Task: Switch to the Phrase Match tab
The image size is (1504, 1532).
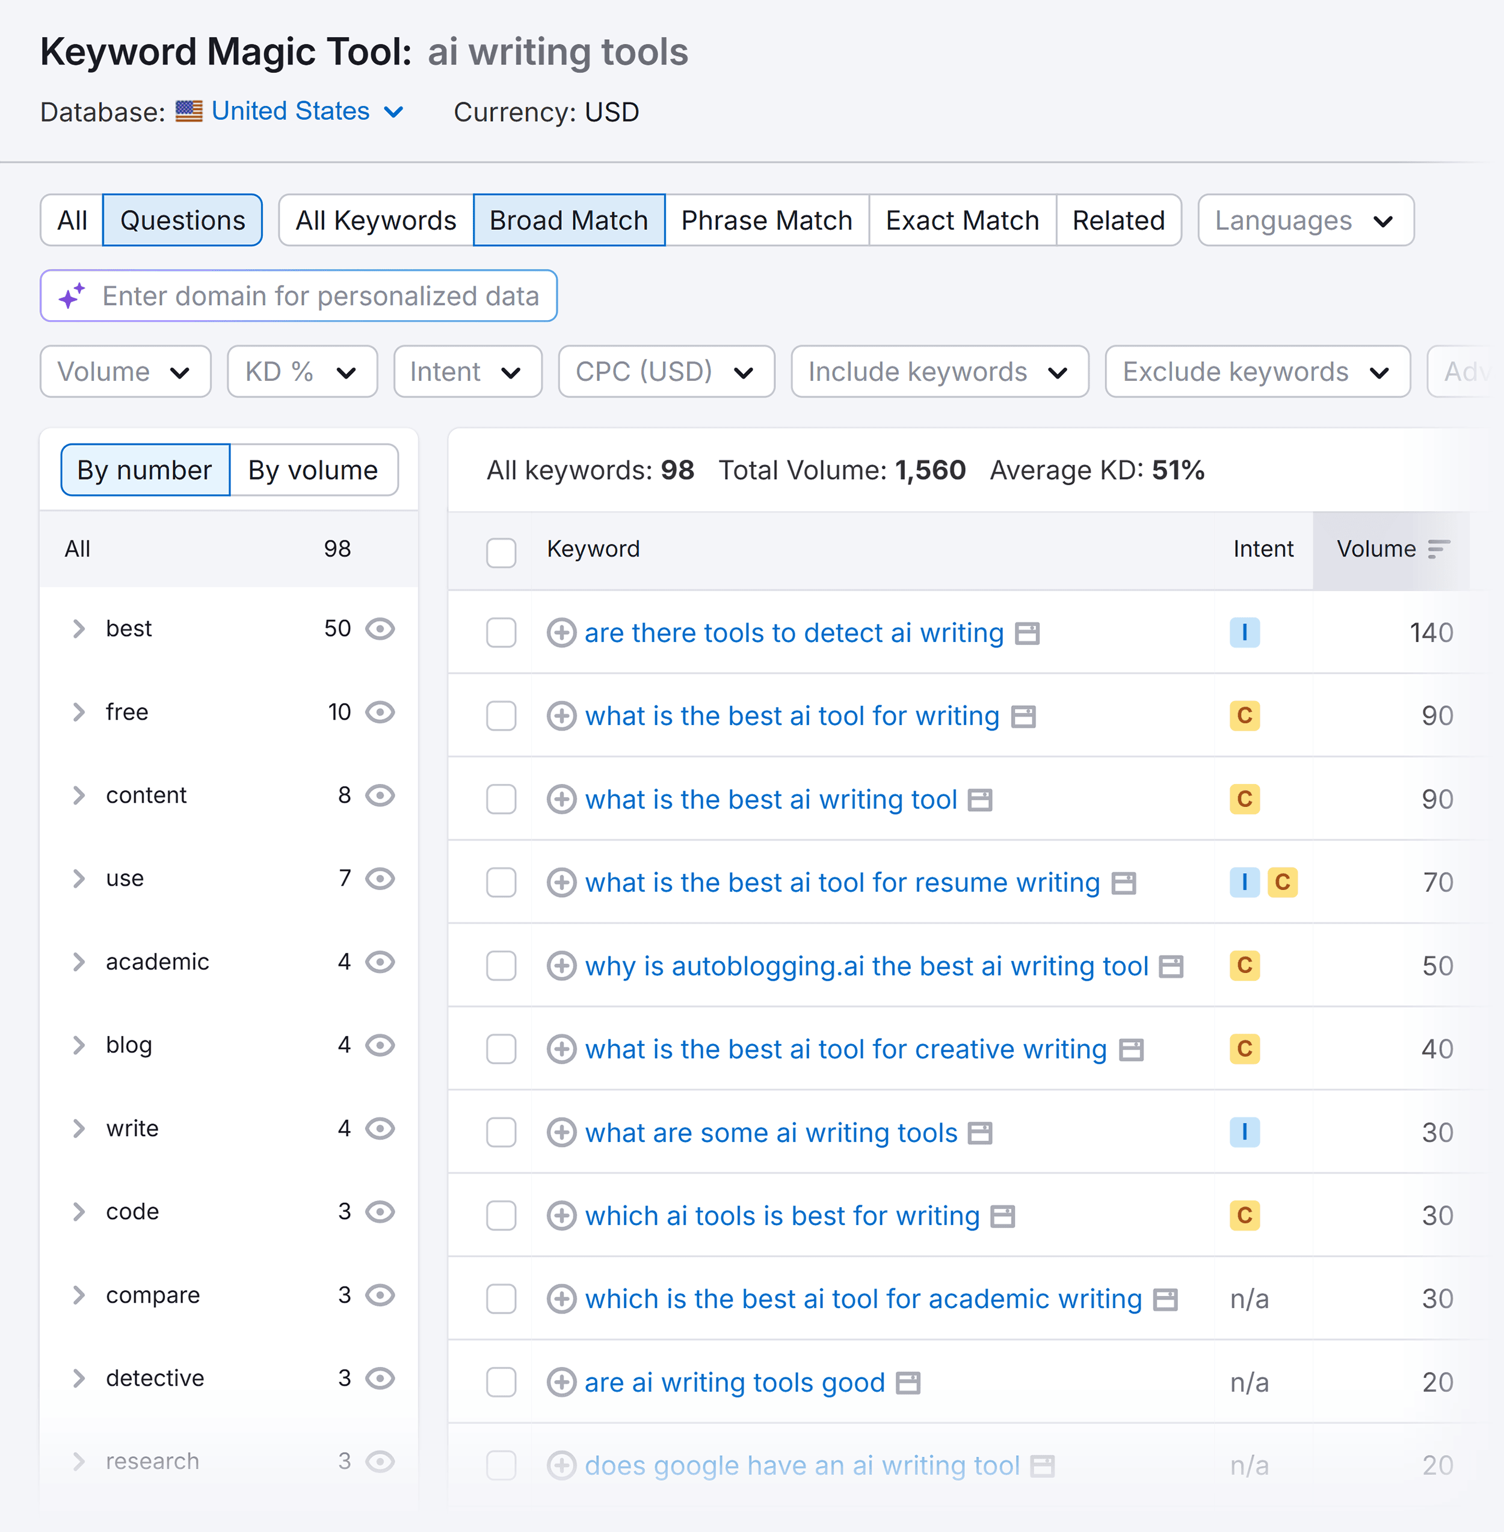Action: [766, 220]
